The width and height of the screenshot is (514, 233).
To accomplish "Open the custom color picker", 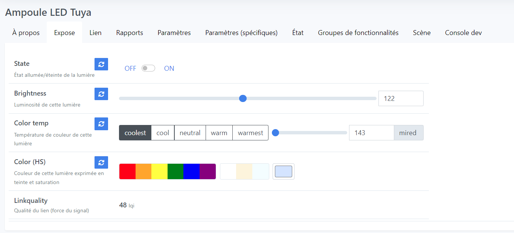I will tap(284, 172).
